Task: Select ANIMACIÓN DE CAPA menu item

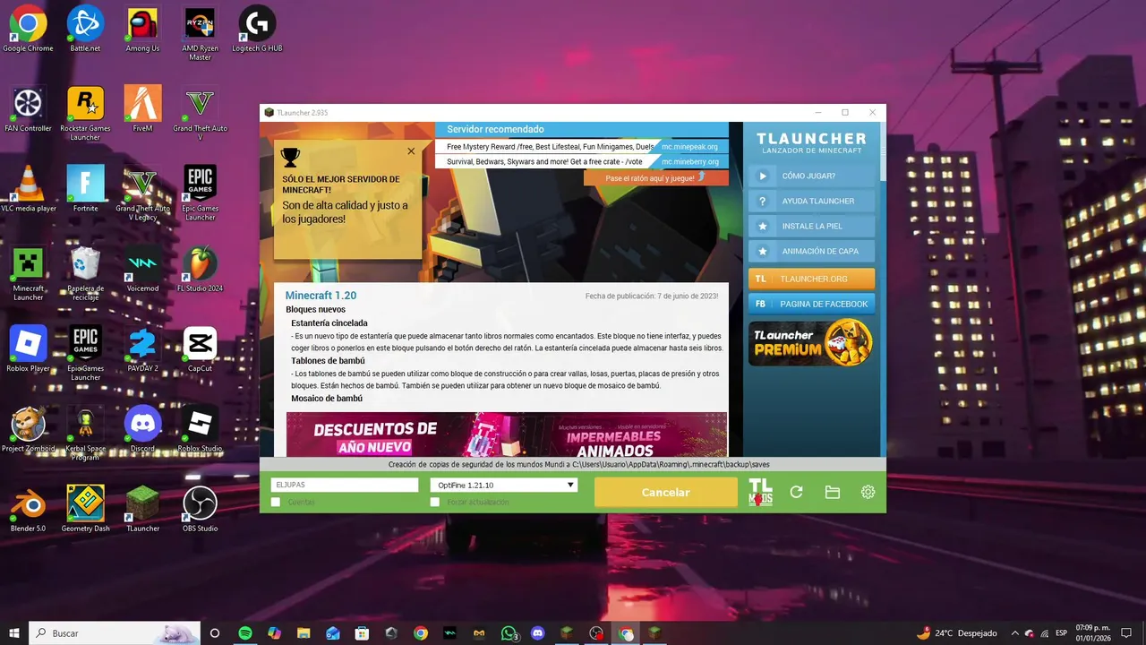Action: [x=811, y=251]
